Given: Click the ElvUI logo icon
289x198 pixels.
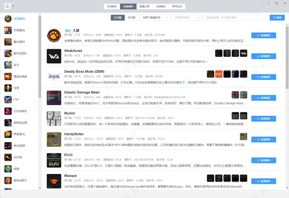Looking at the screenshot, I should pyautogui.click(x=54, y=160).
